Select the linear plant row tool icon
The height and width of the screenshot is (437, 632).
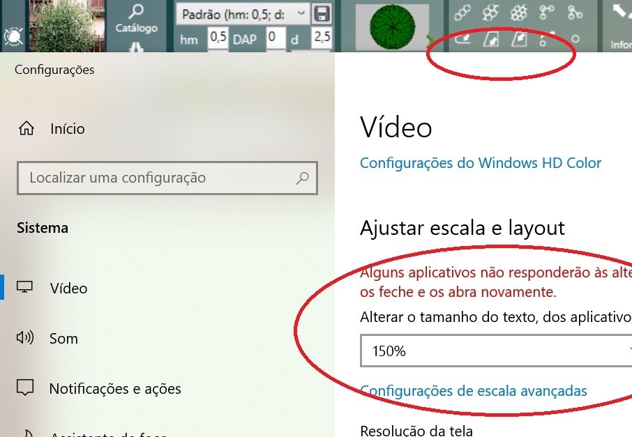pos(462,12)
